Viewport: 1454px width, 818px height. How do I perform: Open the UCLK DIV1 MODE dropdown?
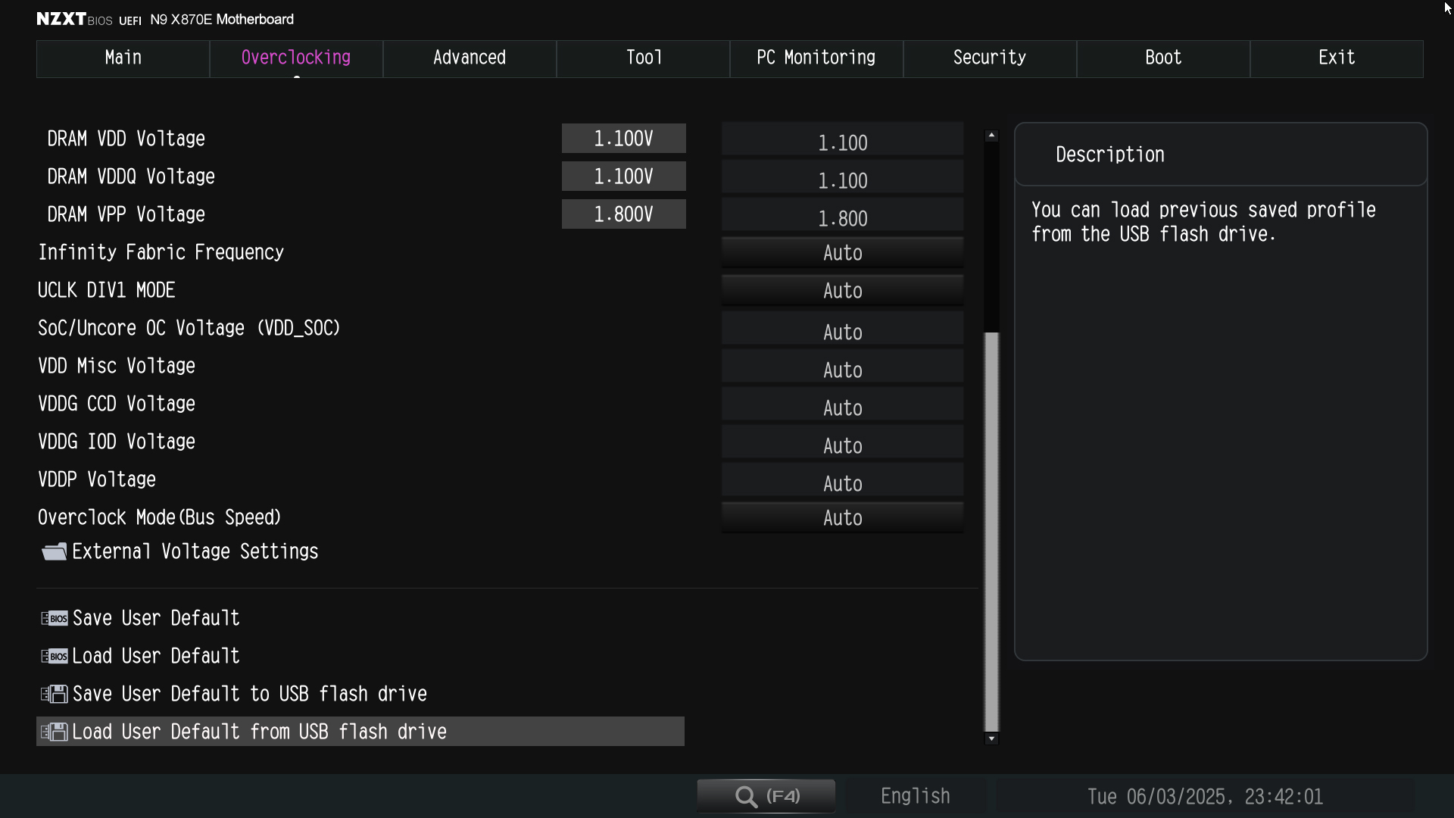click(842, 291)
